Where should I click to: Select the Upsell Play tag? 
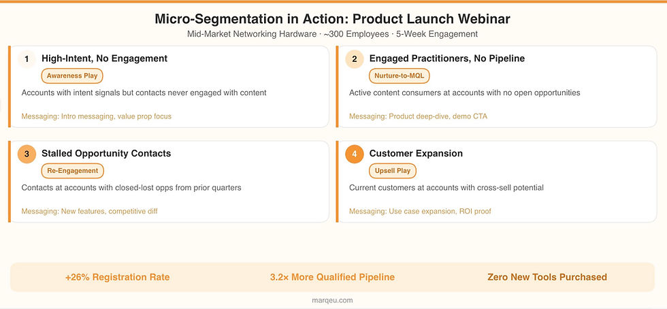[x=392, y=171]
